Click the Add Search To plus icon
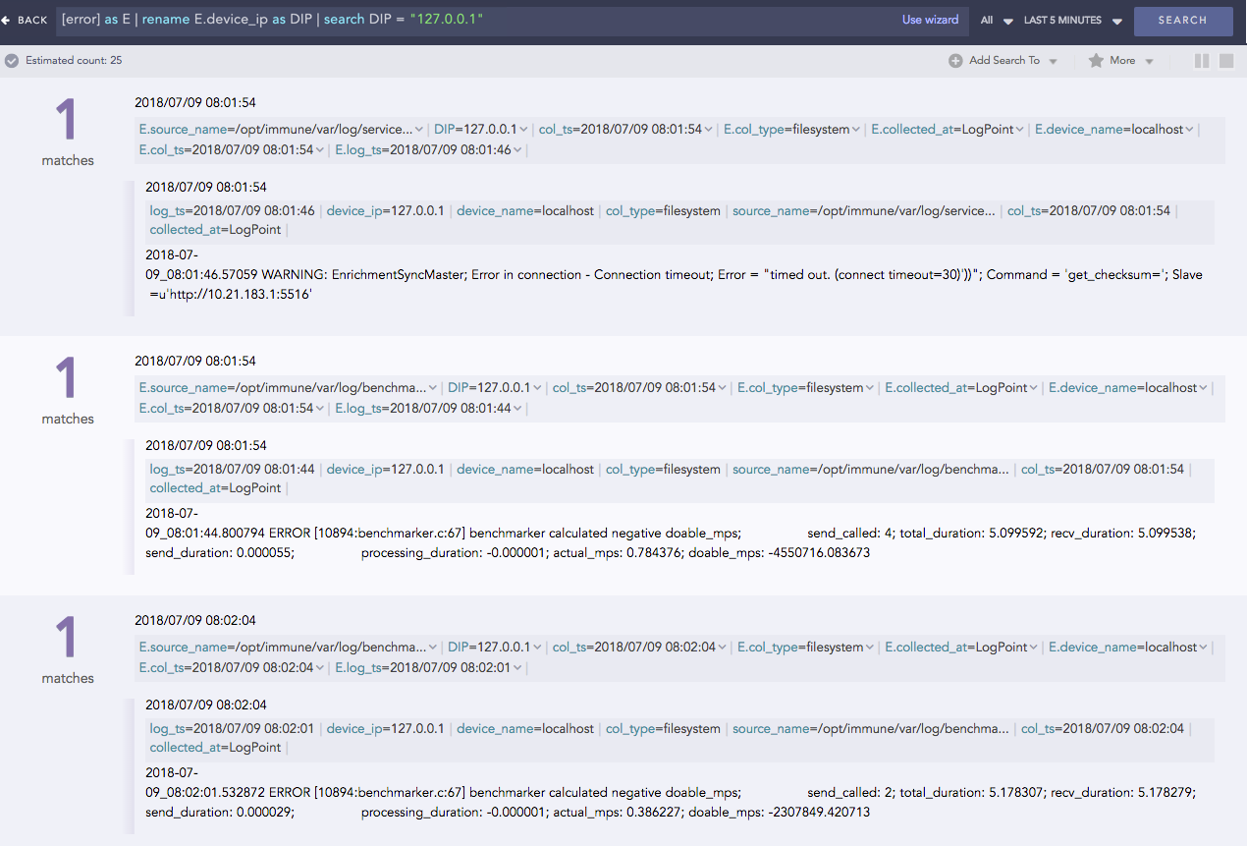The width and height of the screenshot is (1247, 846). tap(953, 60)
